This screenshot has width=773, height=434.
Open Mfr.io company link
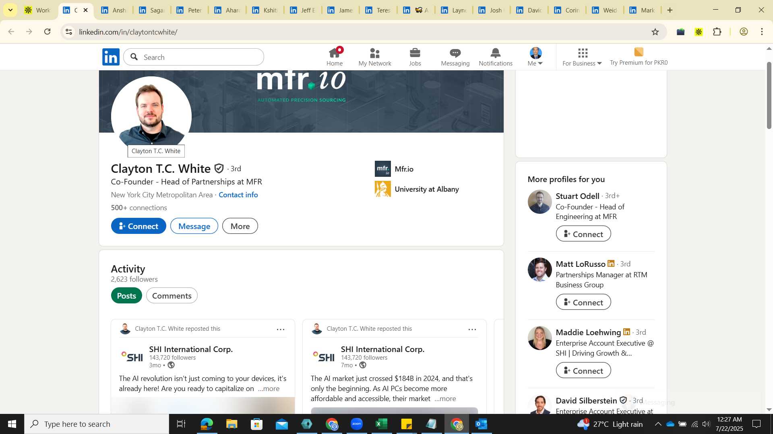click(x=395, y=169)
